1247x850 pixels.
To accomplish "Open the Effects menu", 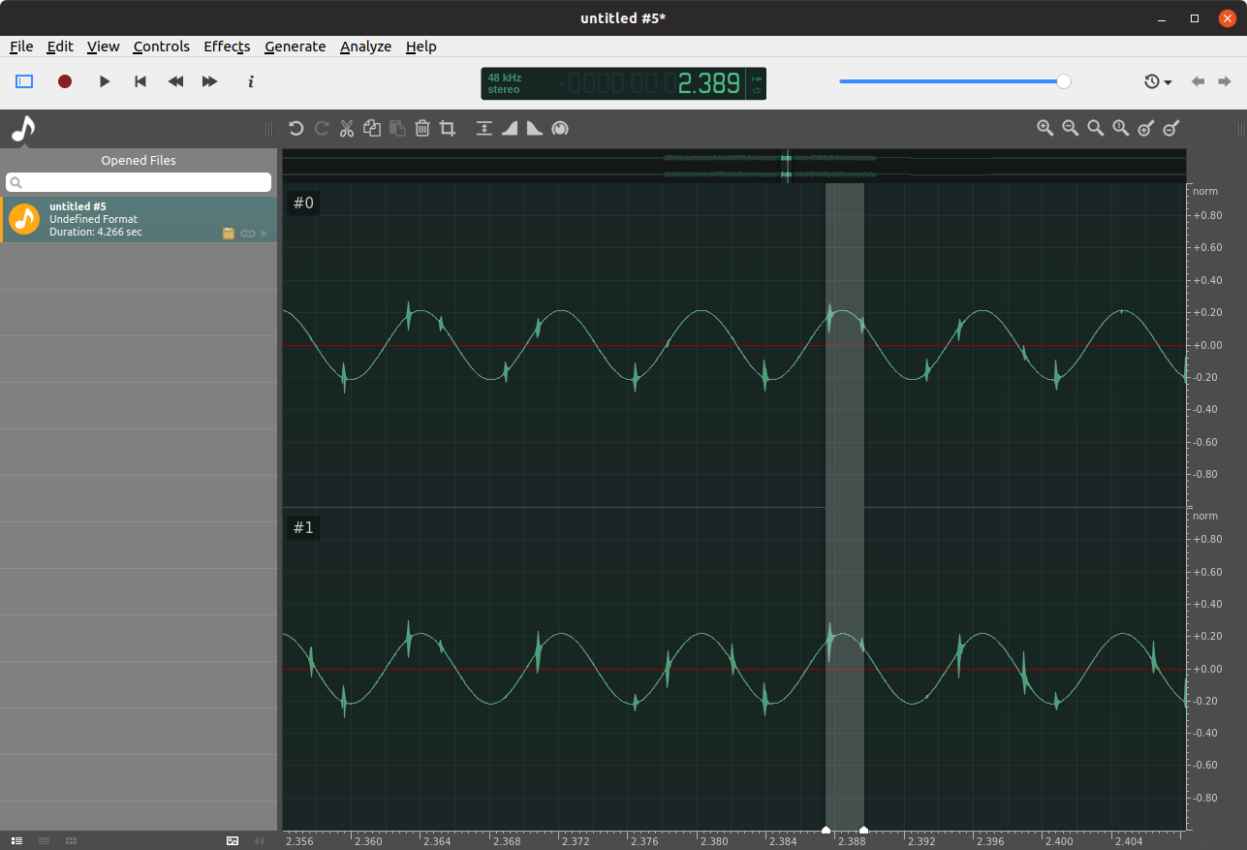I will [x=227, y=47].
